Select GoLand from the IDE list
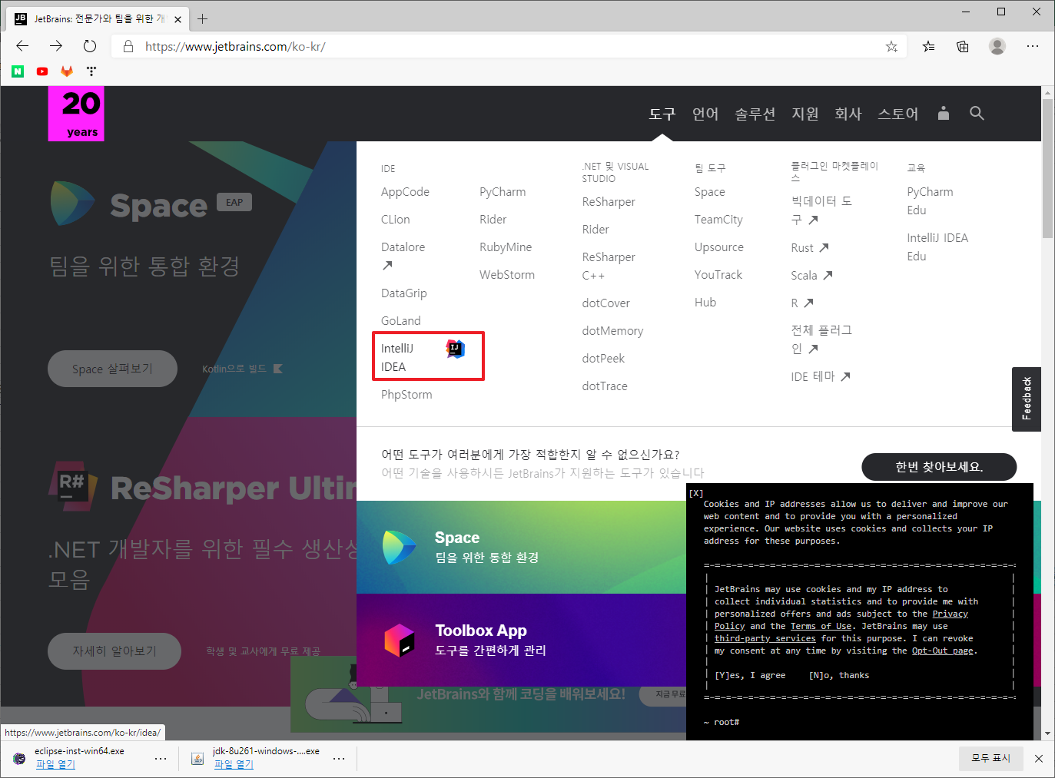Screen dimensions: 1055x778 click(x=401, y=321)
